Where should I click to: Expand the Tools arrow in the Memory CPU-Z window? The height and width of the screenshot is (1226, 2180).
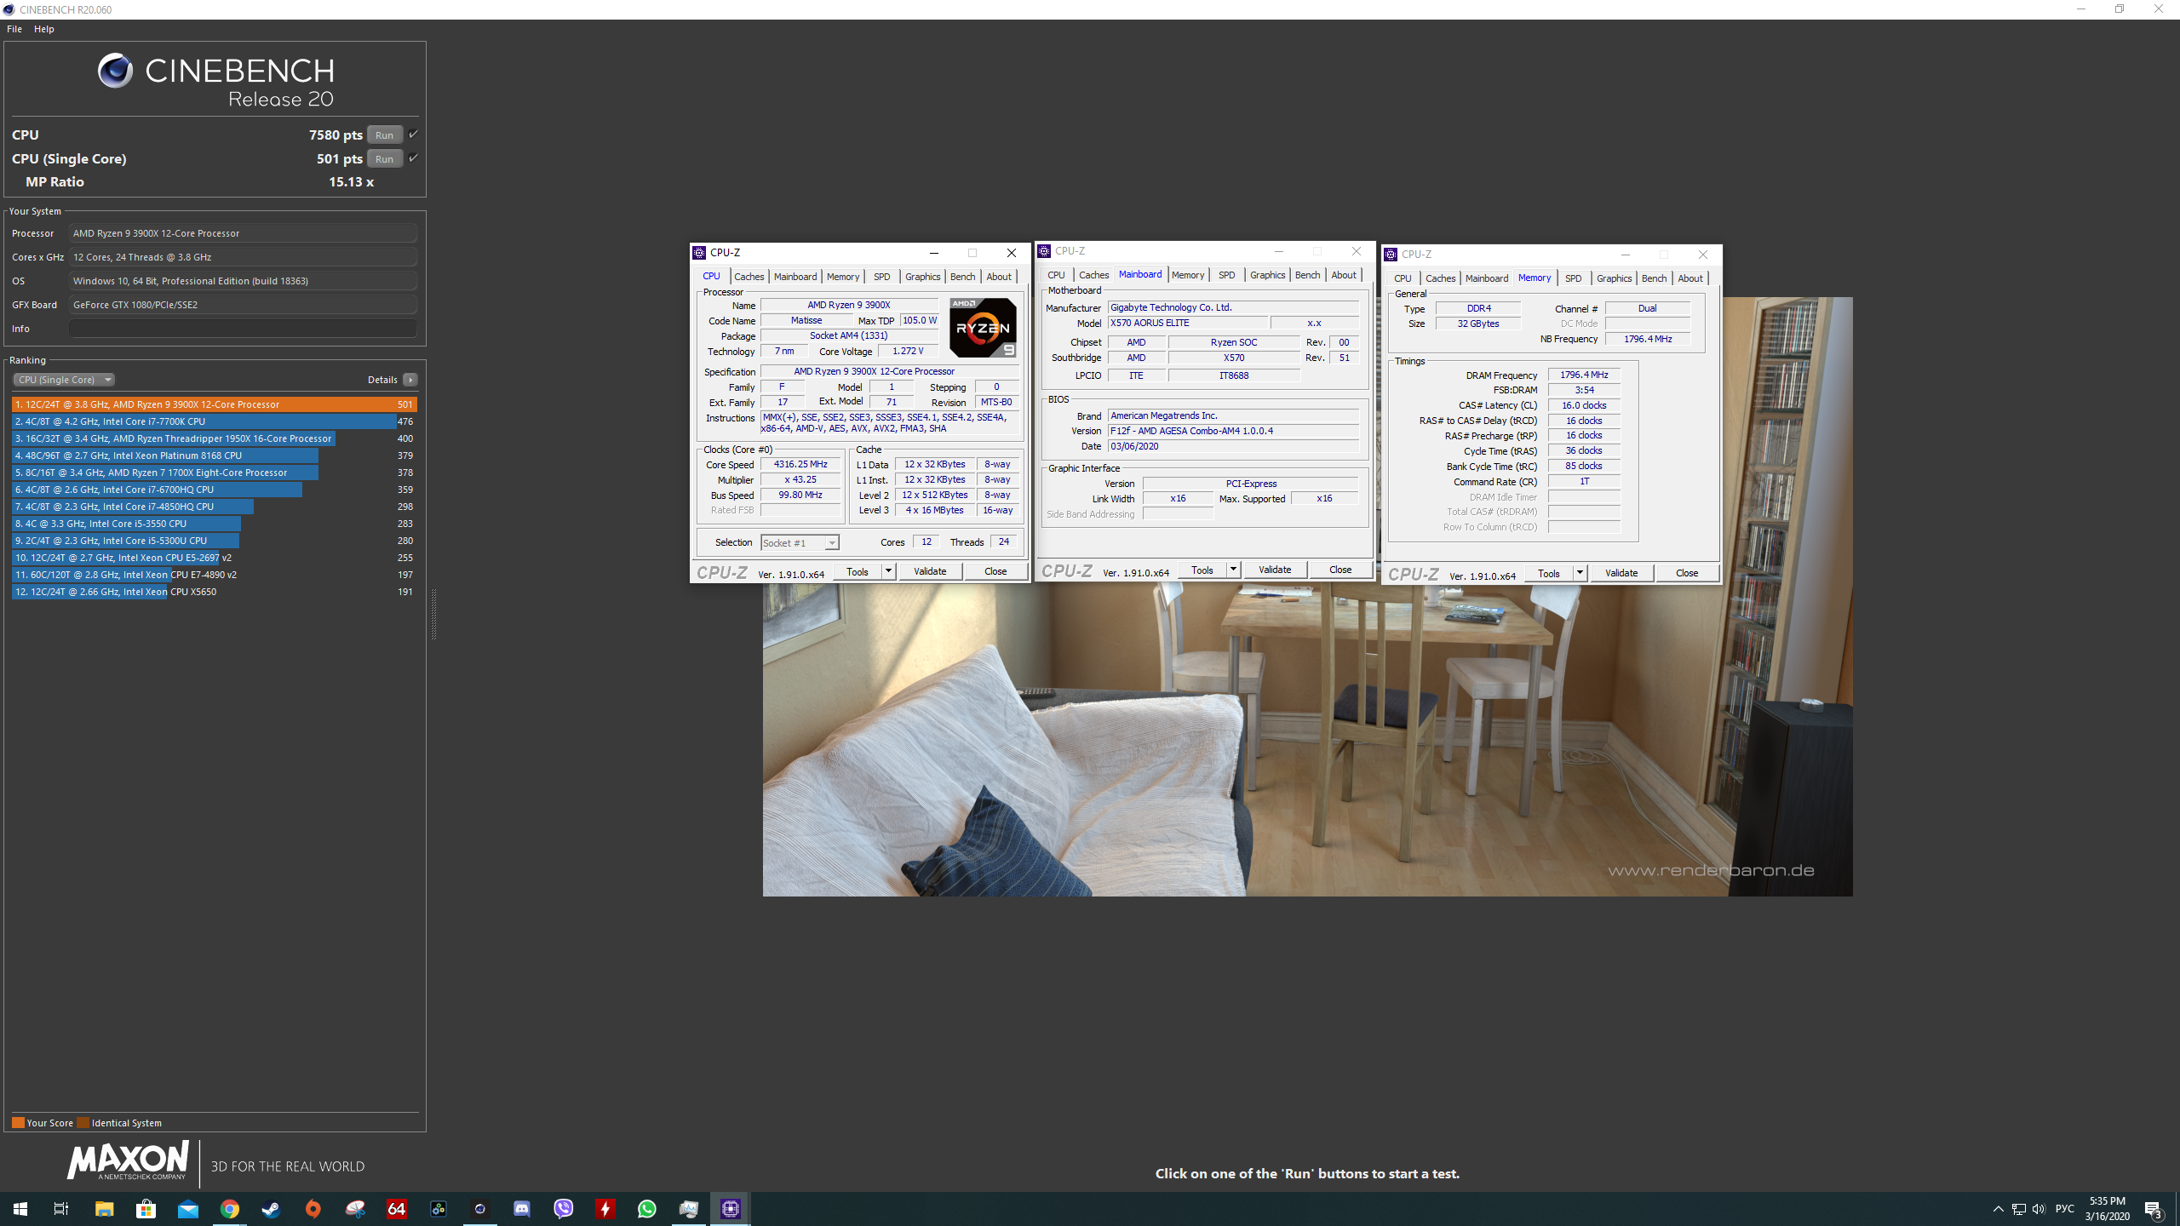tap(1580, 573)
